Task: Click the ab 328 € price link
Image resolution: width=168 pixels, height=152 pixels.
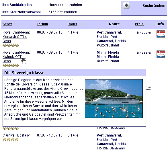Action: click(x=144, y=32)
